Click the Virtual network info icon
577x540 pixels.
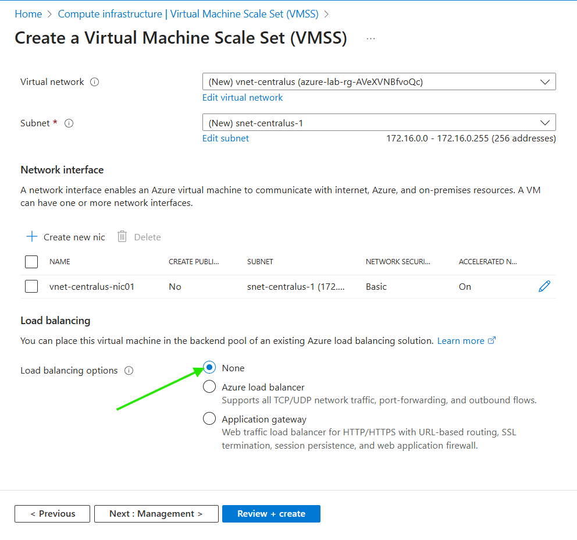click(95, 82)
